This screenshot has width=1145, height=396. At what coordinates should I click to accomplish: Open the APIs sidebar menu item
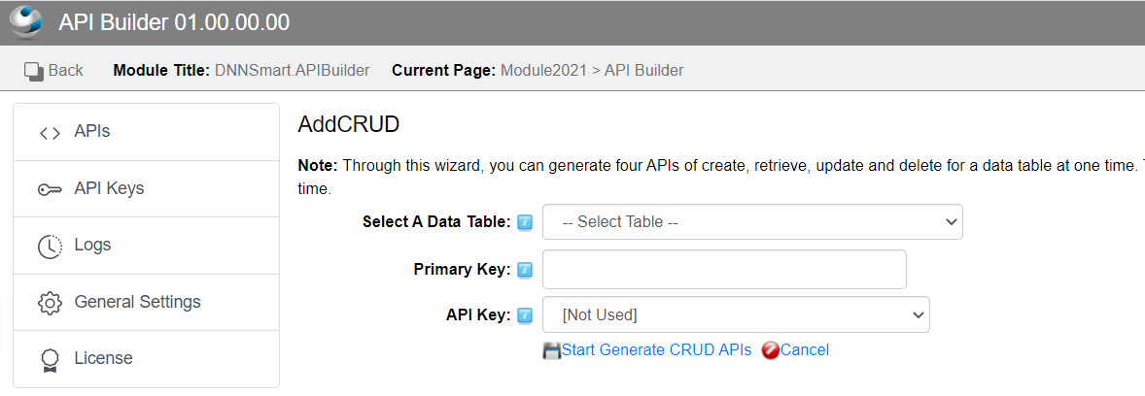[146, 132]
